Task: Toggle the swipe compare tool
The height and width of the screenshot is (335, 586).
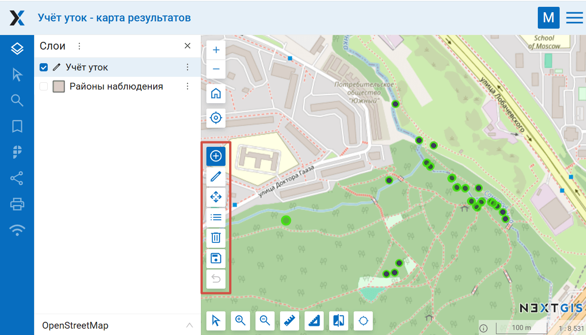Action: coord(339,321)
